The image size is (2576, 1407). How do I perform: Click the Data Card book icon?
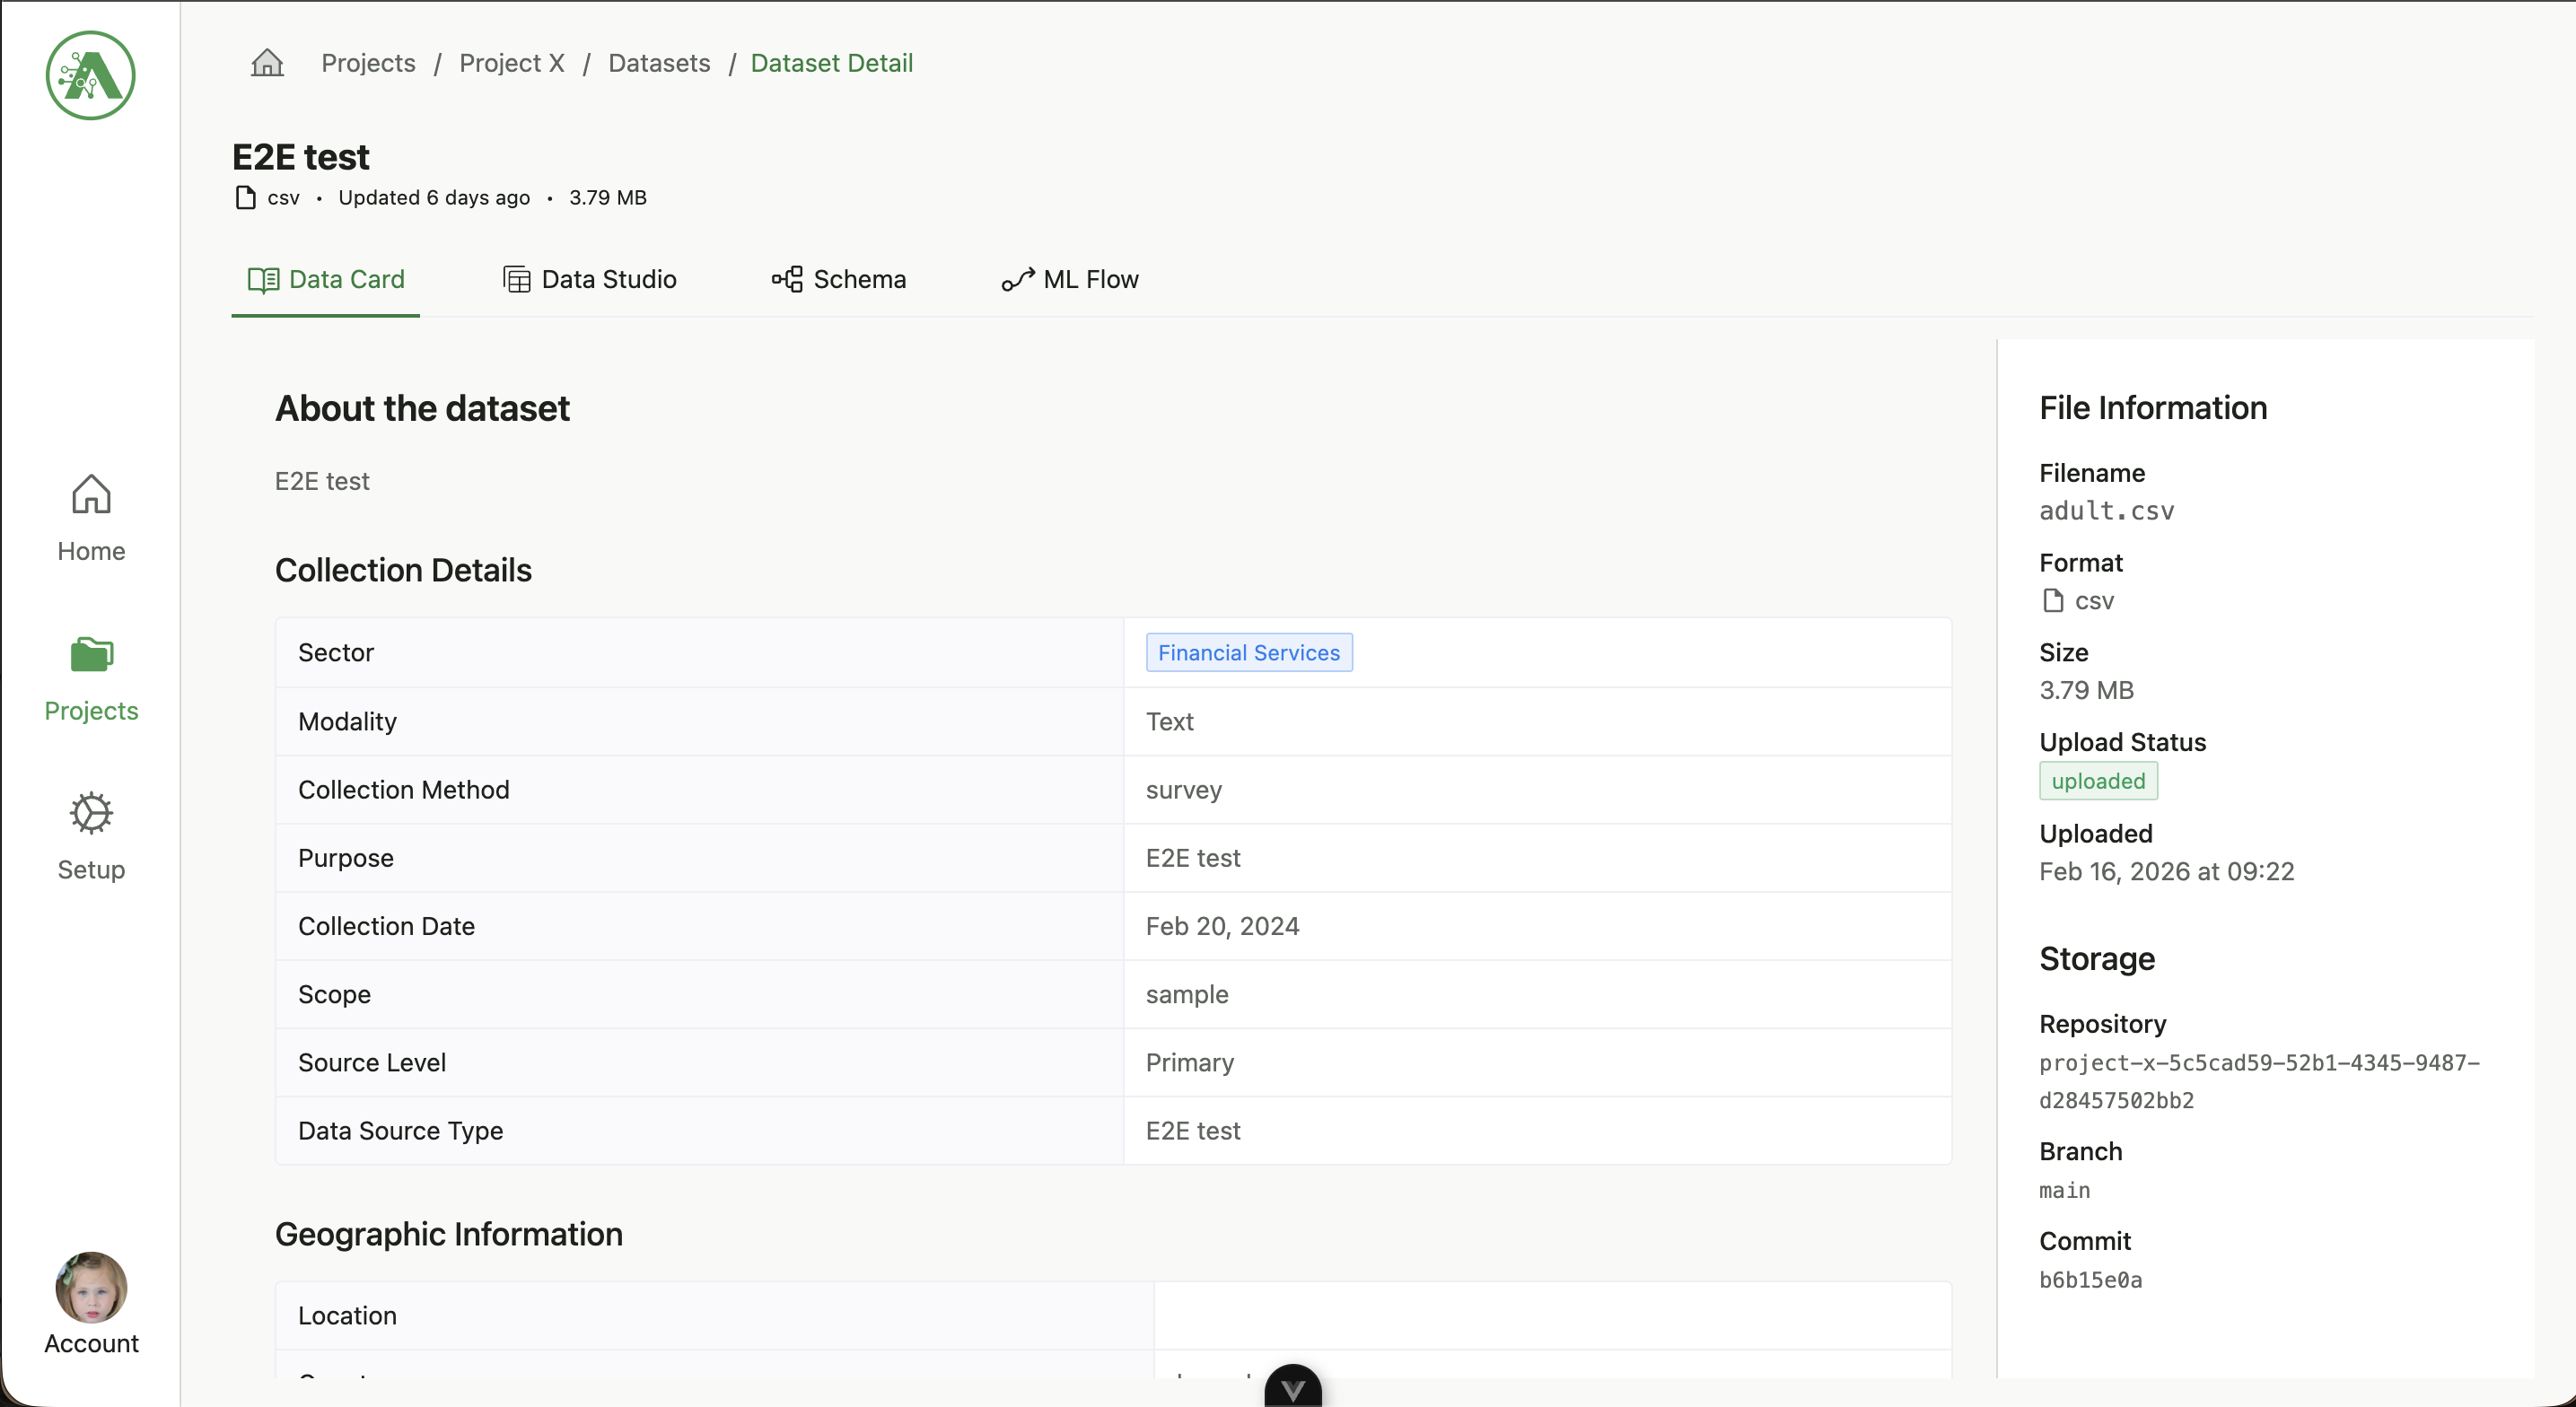tap(263, 280)
